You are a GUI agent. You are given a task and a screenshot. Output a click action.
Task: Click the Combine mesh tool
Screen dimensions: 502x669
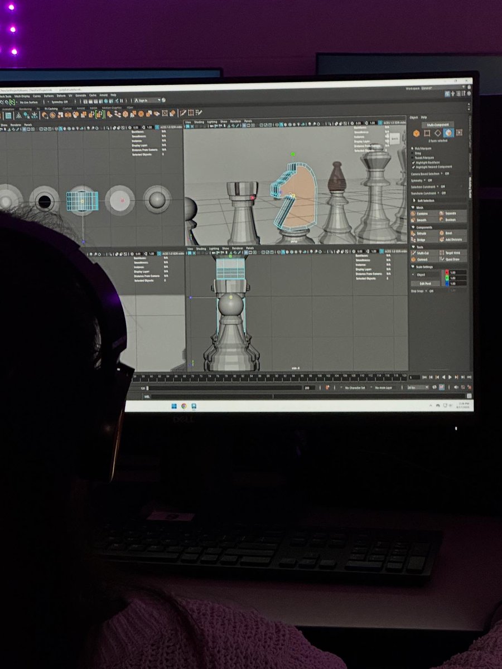point(424,214)
